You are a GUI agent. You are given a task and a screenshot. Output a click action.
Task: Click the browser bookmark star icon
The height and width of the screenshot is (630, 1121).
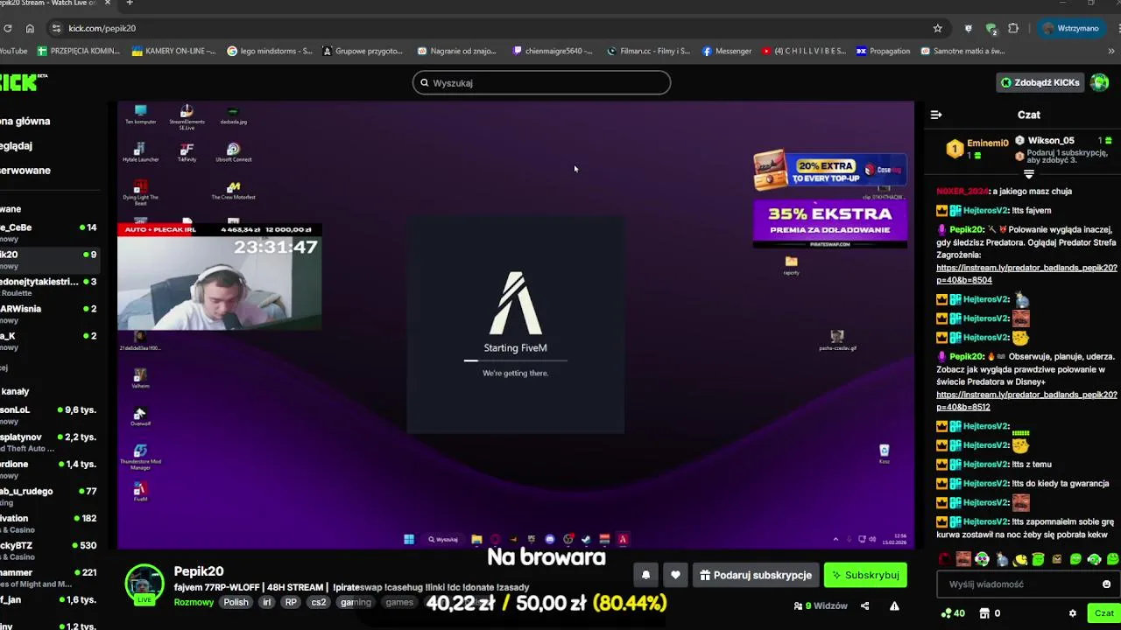pyautogui.click(x=937, y=28)
